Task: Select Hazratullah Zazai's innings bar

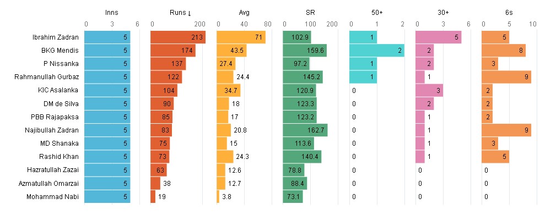Action: pyautogui.click(x=107, y=170)
